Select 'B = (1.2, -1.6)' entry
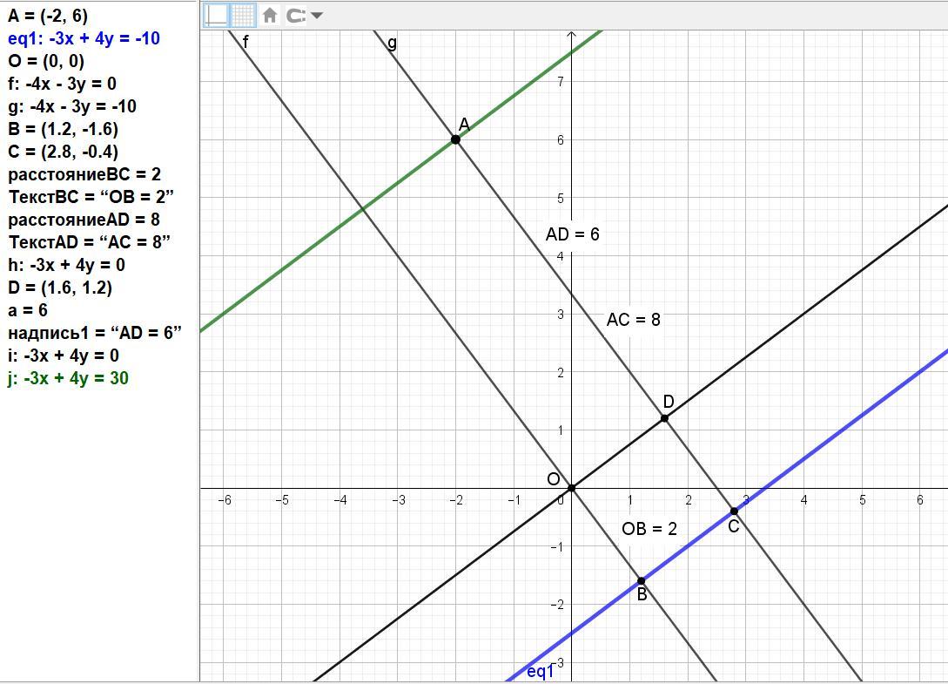This screenshot has height=684, width=948. click(64, 129)
